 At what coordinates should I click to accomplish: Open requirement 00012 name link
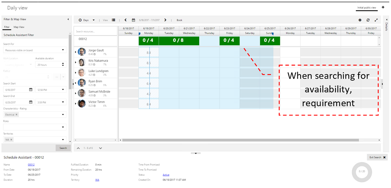pos(31,164)
